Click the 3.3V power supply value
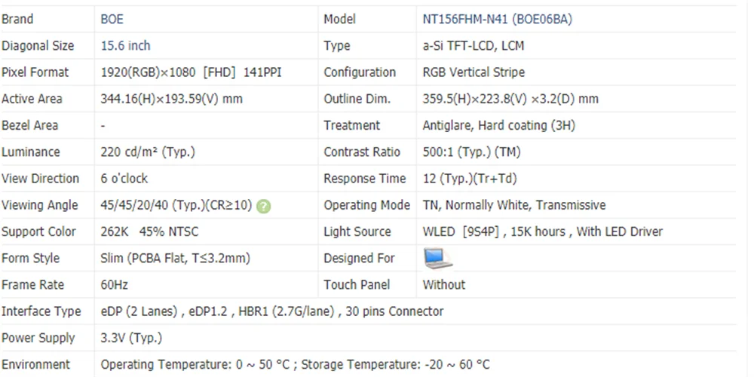This screenshot has width=754, height=377. [x=131, y=338]
